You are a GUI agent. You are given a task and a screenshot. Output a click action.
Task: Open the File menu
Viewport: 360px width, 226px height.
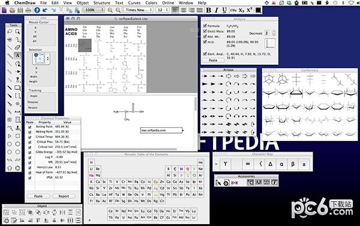pyautogui.click(x=43, y=3)
